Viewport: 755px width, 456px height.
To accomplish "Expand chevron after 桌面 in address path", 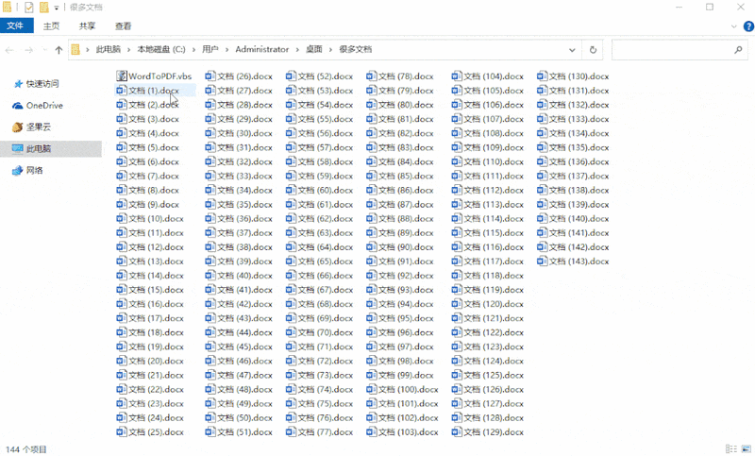I will (331, 50).
